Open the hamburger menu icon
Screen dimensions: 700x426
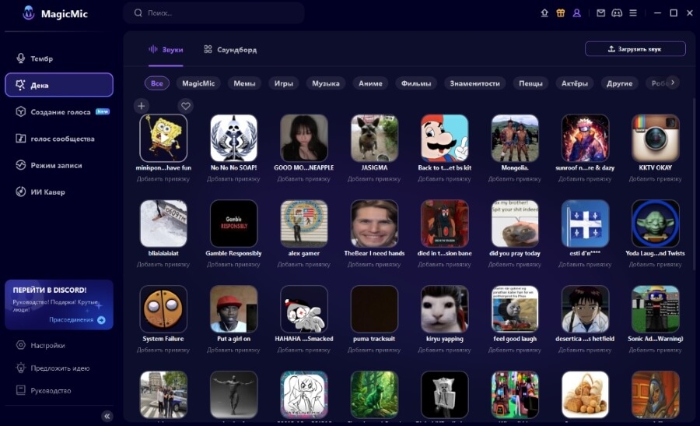tap(633, 13)
